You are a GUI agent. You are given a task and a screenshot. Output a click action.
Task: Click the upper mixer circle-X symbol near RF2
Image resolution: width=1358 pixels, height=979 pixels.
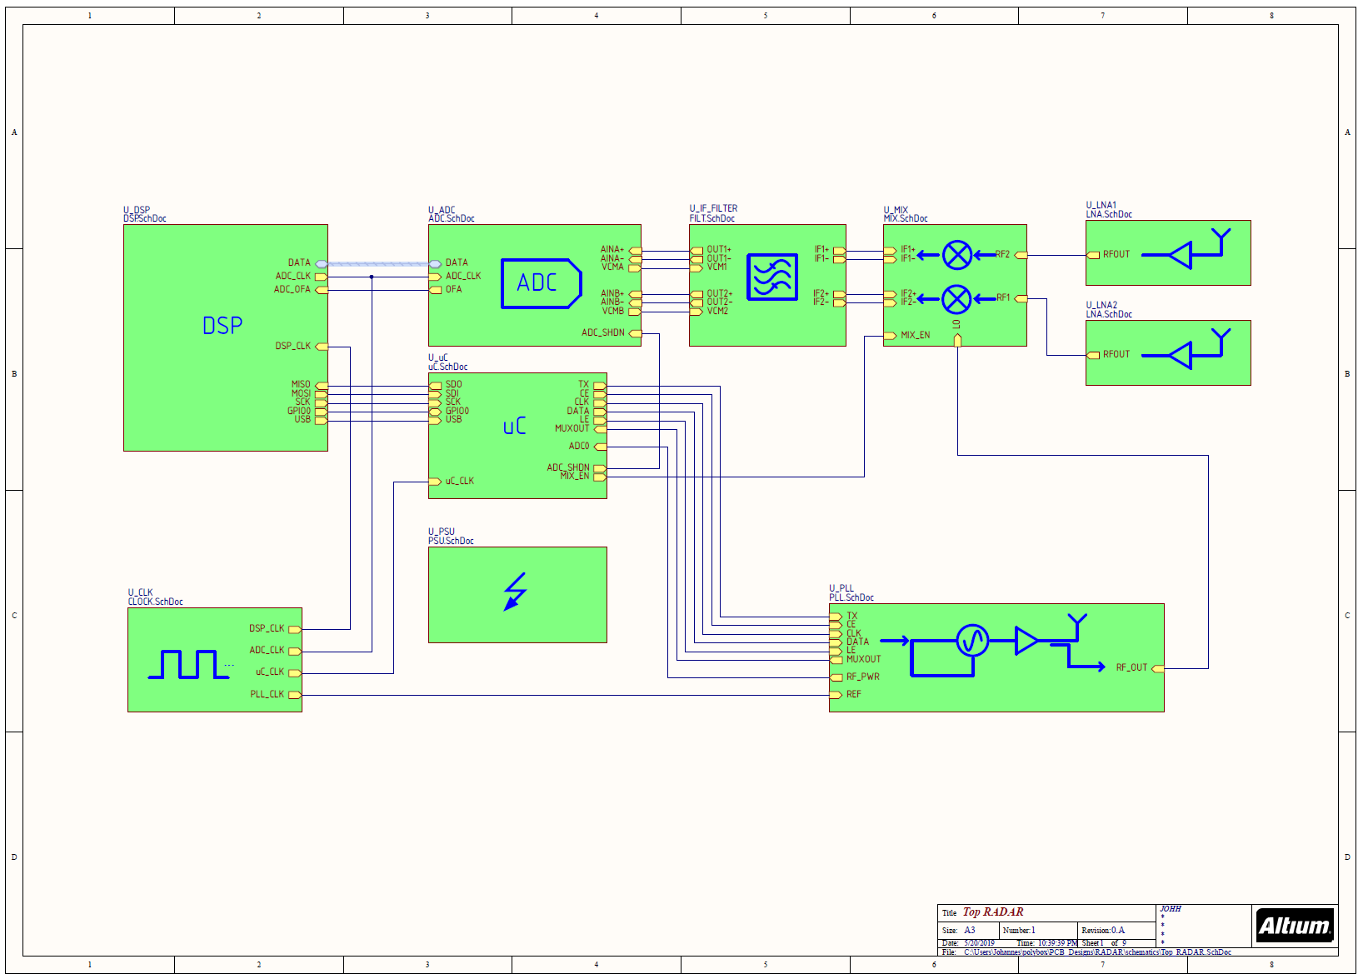(957, 255)
